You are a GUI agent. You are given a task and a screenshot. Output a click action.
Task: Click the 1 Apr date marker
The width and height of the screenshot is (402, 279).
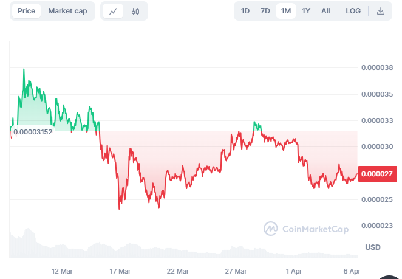(x=294, y=271)
